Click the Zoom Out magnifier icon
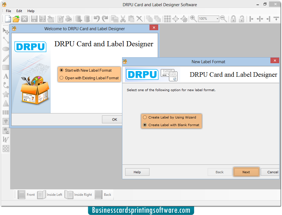Viewport: 282px width, 215px height. (x=224, y=19)
